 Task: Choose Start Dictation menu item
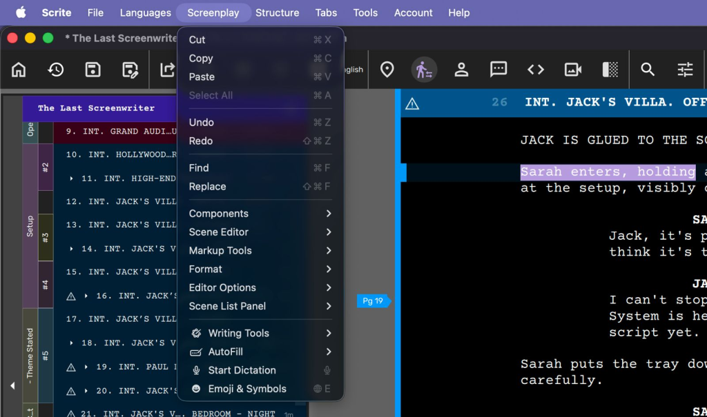[260, 370]
